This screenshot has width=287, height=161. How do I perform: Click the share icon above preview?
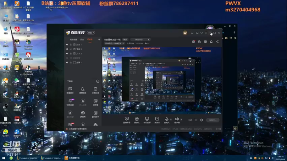[x=217, y=42]
